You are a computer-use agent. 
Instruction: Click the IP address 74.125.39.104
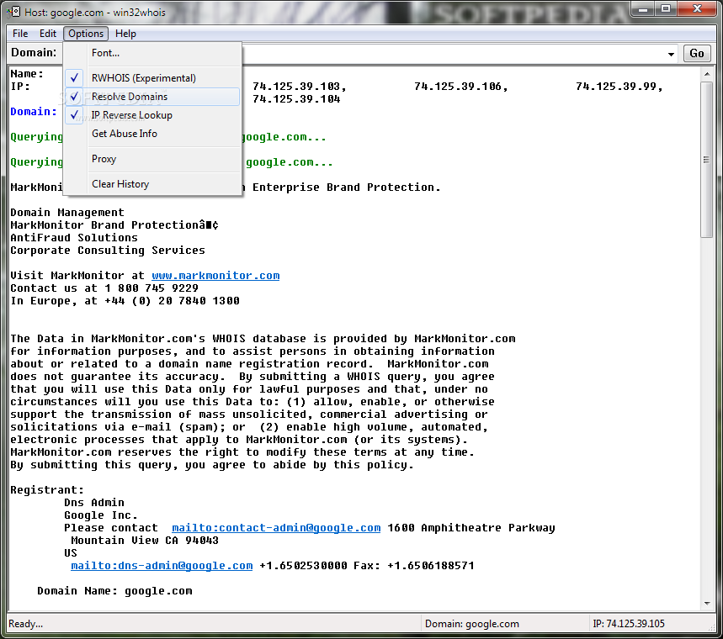tap(296, 99)
